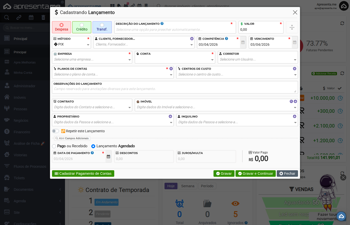Click the magnifier icon in the Imóvel field
The height and width of the screenshot is (225, 350).
[291, 101]
